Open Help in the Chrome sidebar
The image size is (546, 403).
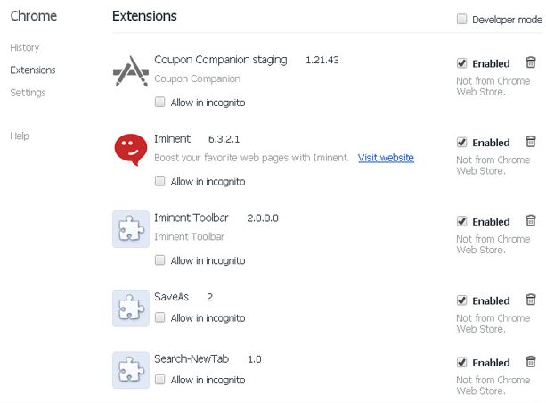[20, 136]
